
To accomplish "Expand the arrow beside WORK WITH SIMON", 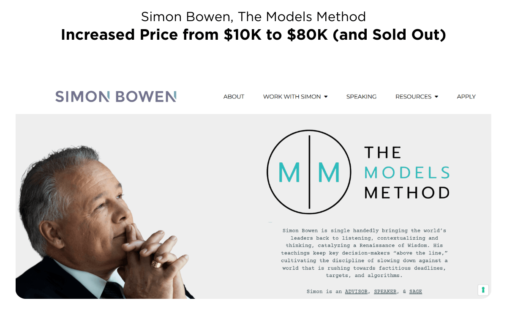I will (x=326, y=97).
